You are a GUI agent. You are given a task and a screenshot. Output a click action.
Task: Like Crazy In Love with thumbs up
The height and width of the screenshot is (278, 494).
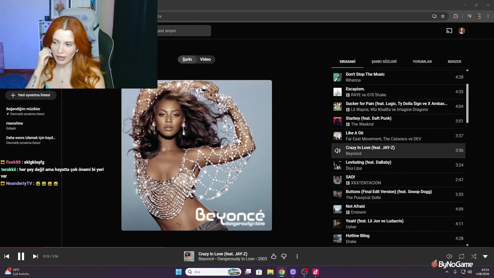[x=274, y=256]
